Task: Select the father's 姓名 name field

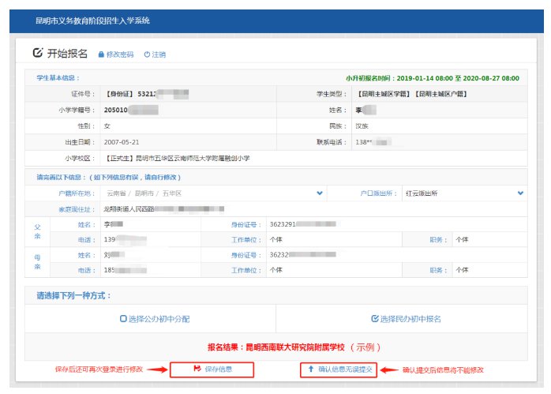Action: (158, 224)
